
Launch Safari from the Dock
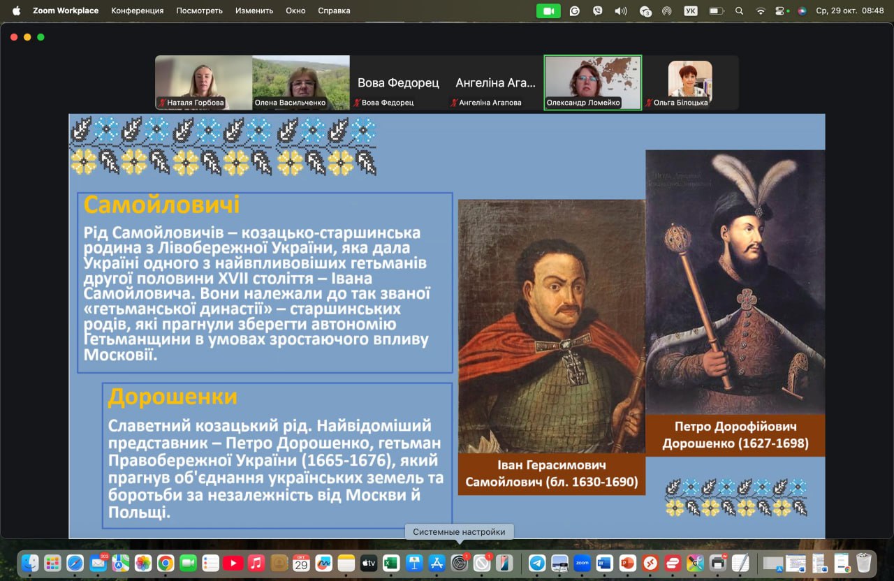point(75,563)
